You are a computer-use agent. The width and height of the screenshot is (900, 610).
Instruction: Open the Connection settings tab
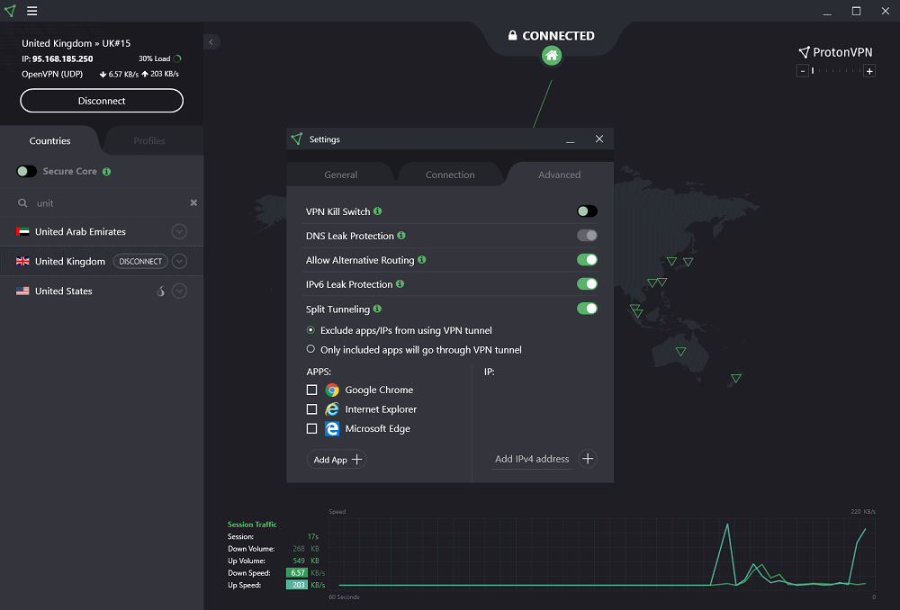click(450, 175)
